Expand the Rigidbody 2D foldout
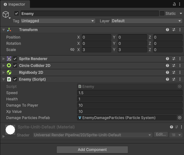 tap(3, 72)
